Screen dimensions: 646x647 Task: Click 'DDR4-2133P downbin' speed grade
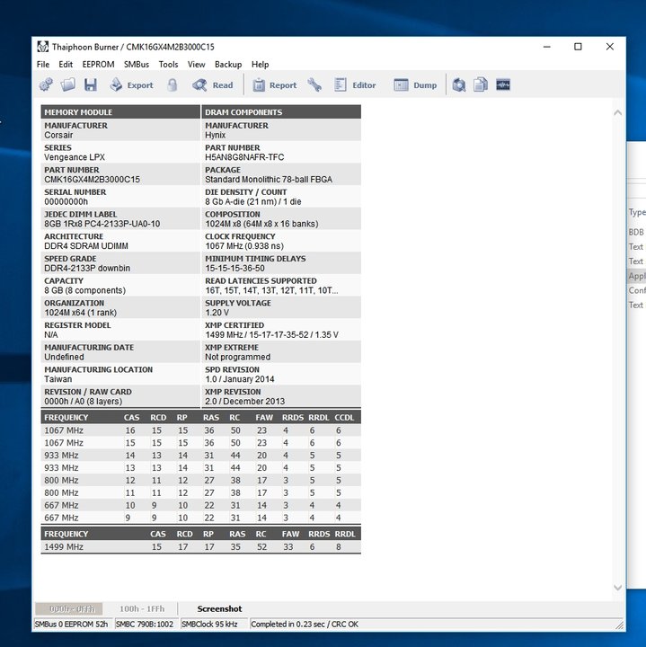point(87,269)
